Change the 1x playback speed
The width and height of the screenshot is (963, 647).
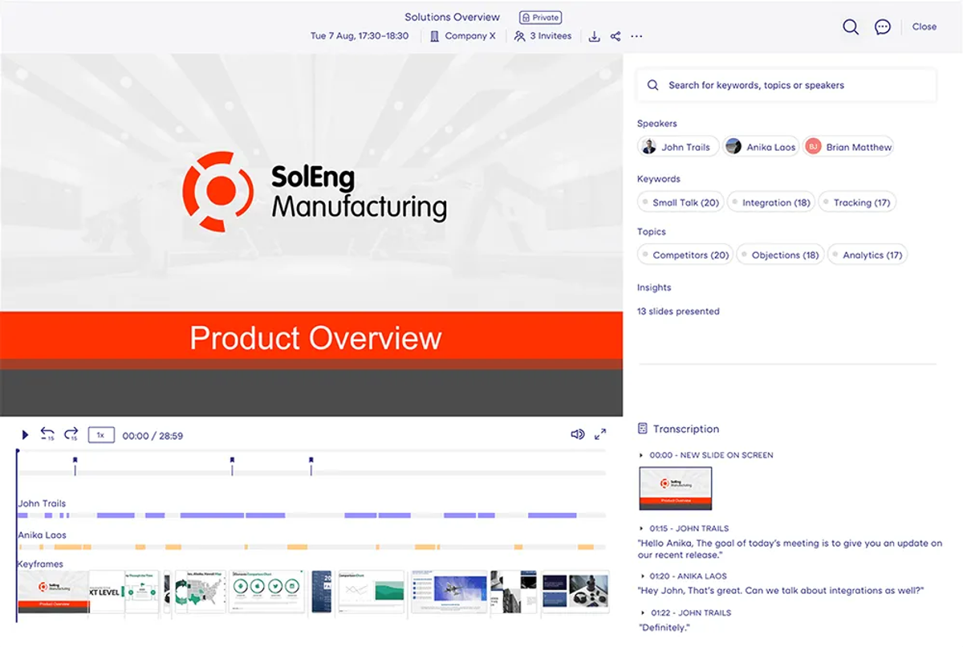click(100, 435)
